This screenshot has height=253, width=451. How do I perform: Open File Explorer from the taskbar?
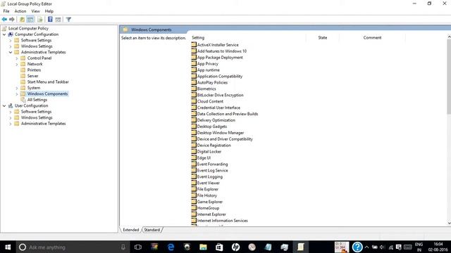coord(203,247)
